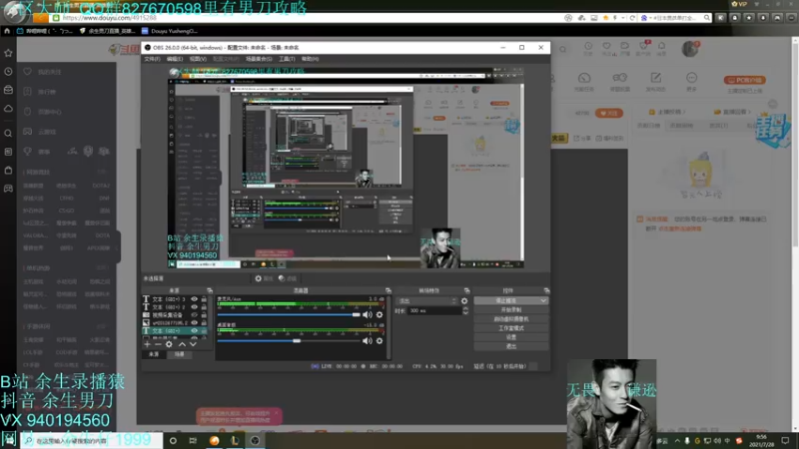Image resolution: width=799 pixels, height=449 pixels.
Task: Click 启动虚拟摄像机 virtual camera button
Action: (511, 319)
